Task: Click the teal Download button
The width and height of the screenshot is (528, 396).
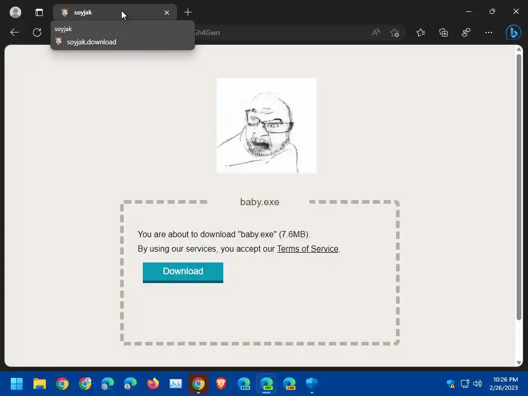Action: (x=183, y=272)
